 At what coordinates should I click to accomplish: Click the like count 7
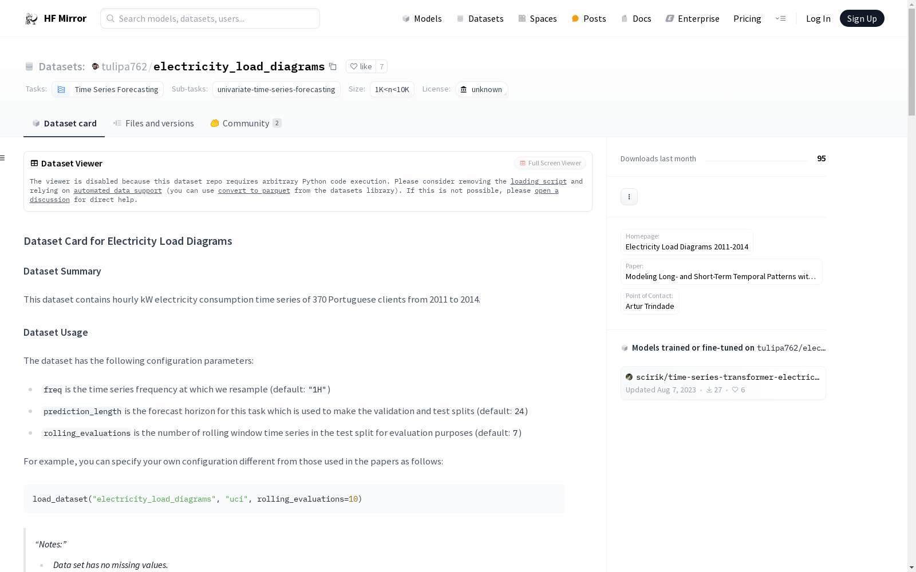click(x=382, y=66)
